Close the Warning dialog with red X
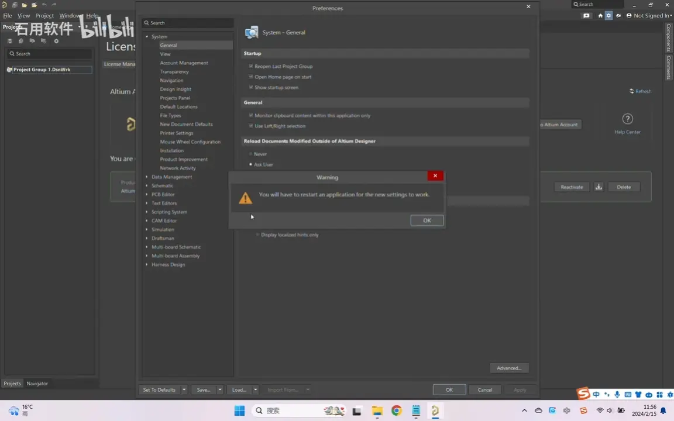The width and height of the screenshot is (674, 421). coord(435,175)
